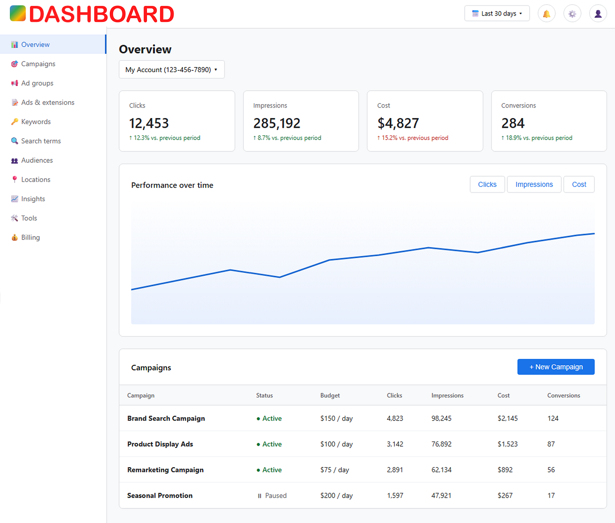Click the Locations pin icon

click(15, 179)
